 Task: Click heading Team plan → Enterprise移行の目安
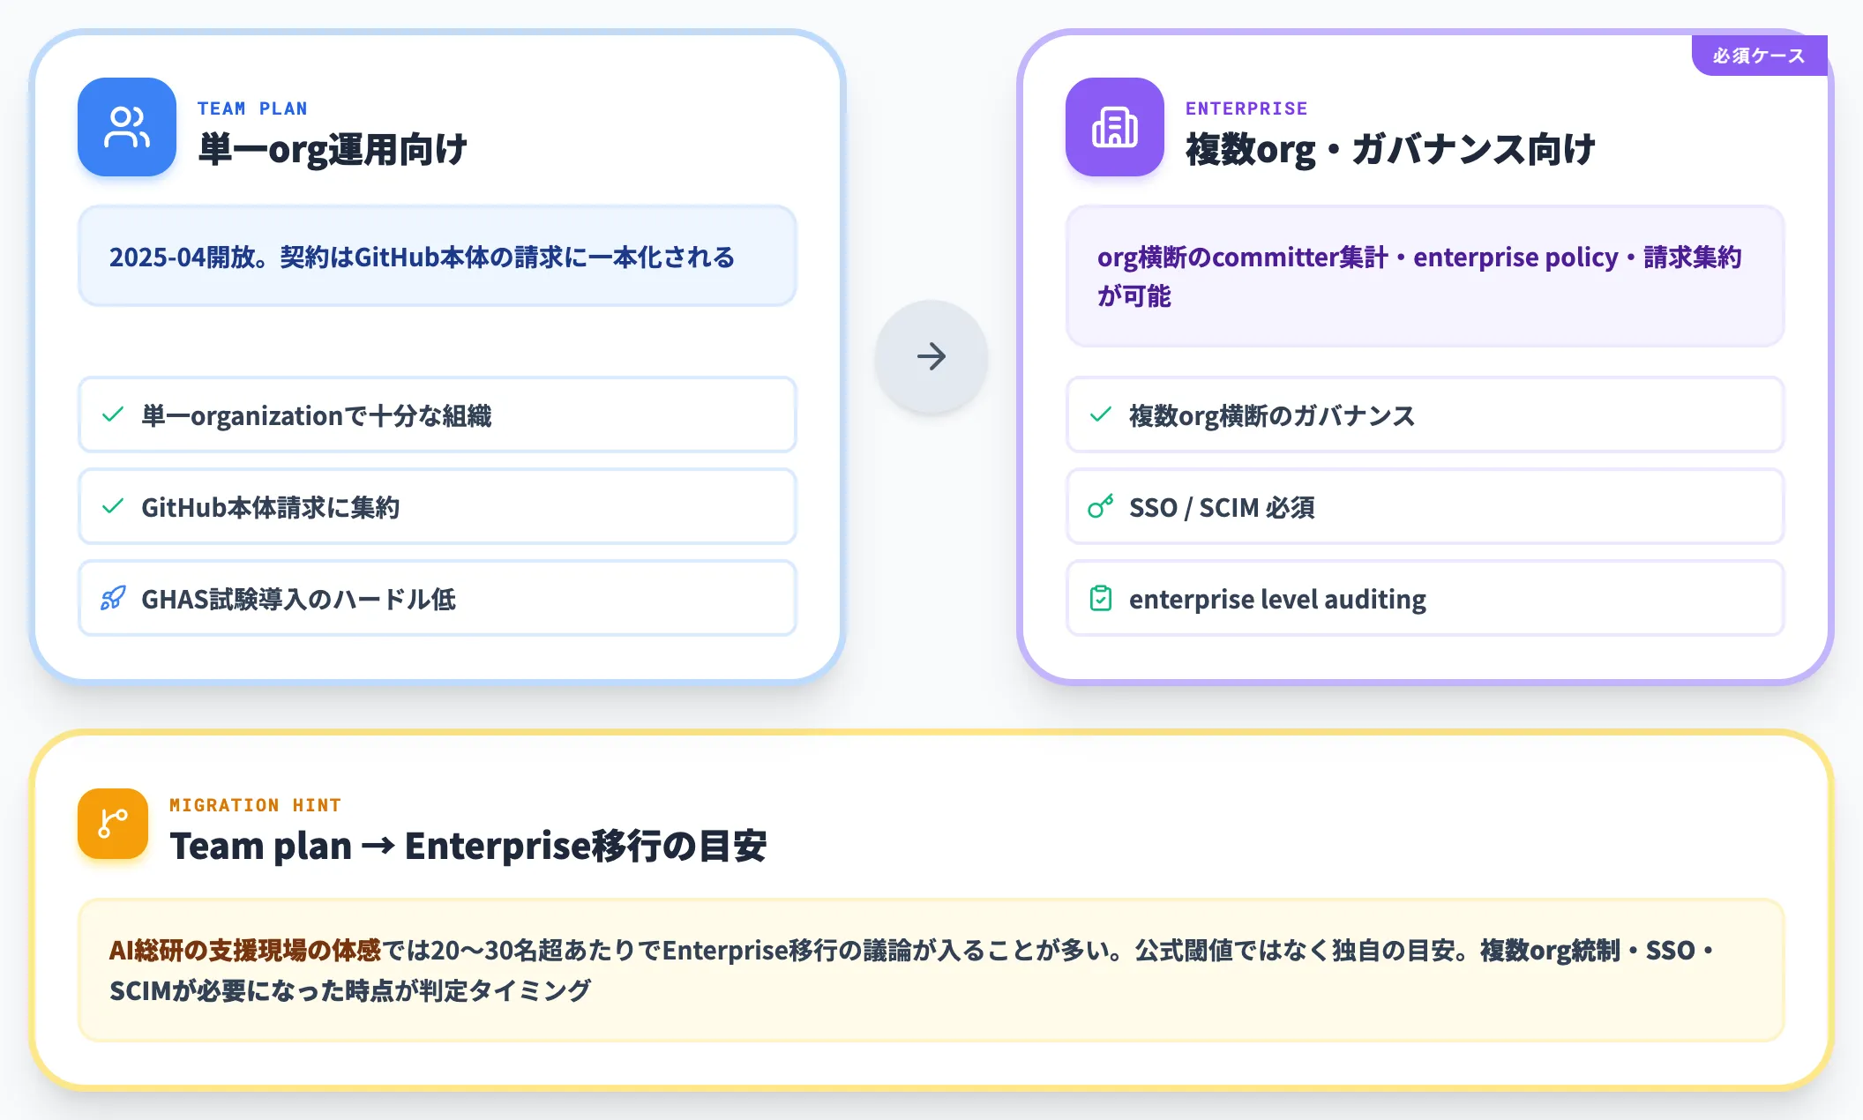click(468, 846)
